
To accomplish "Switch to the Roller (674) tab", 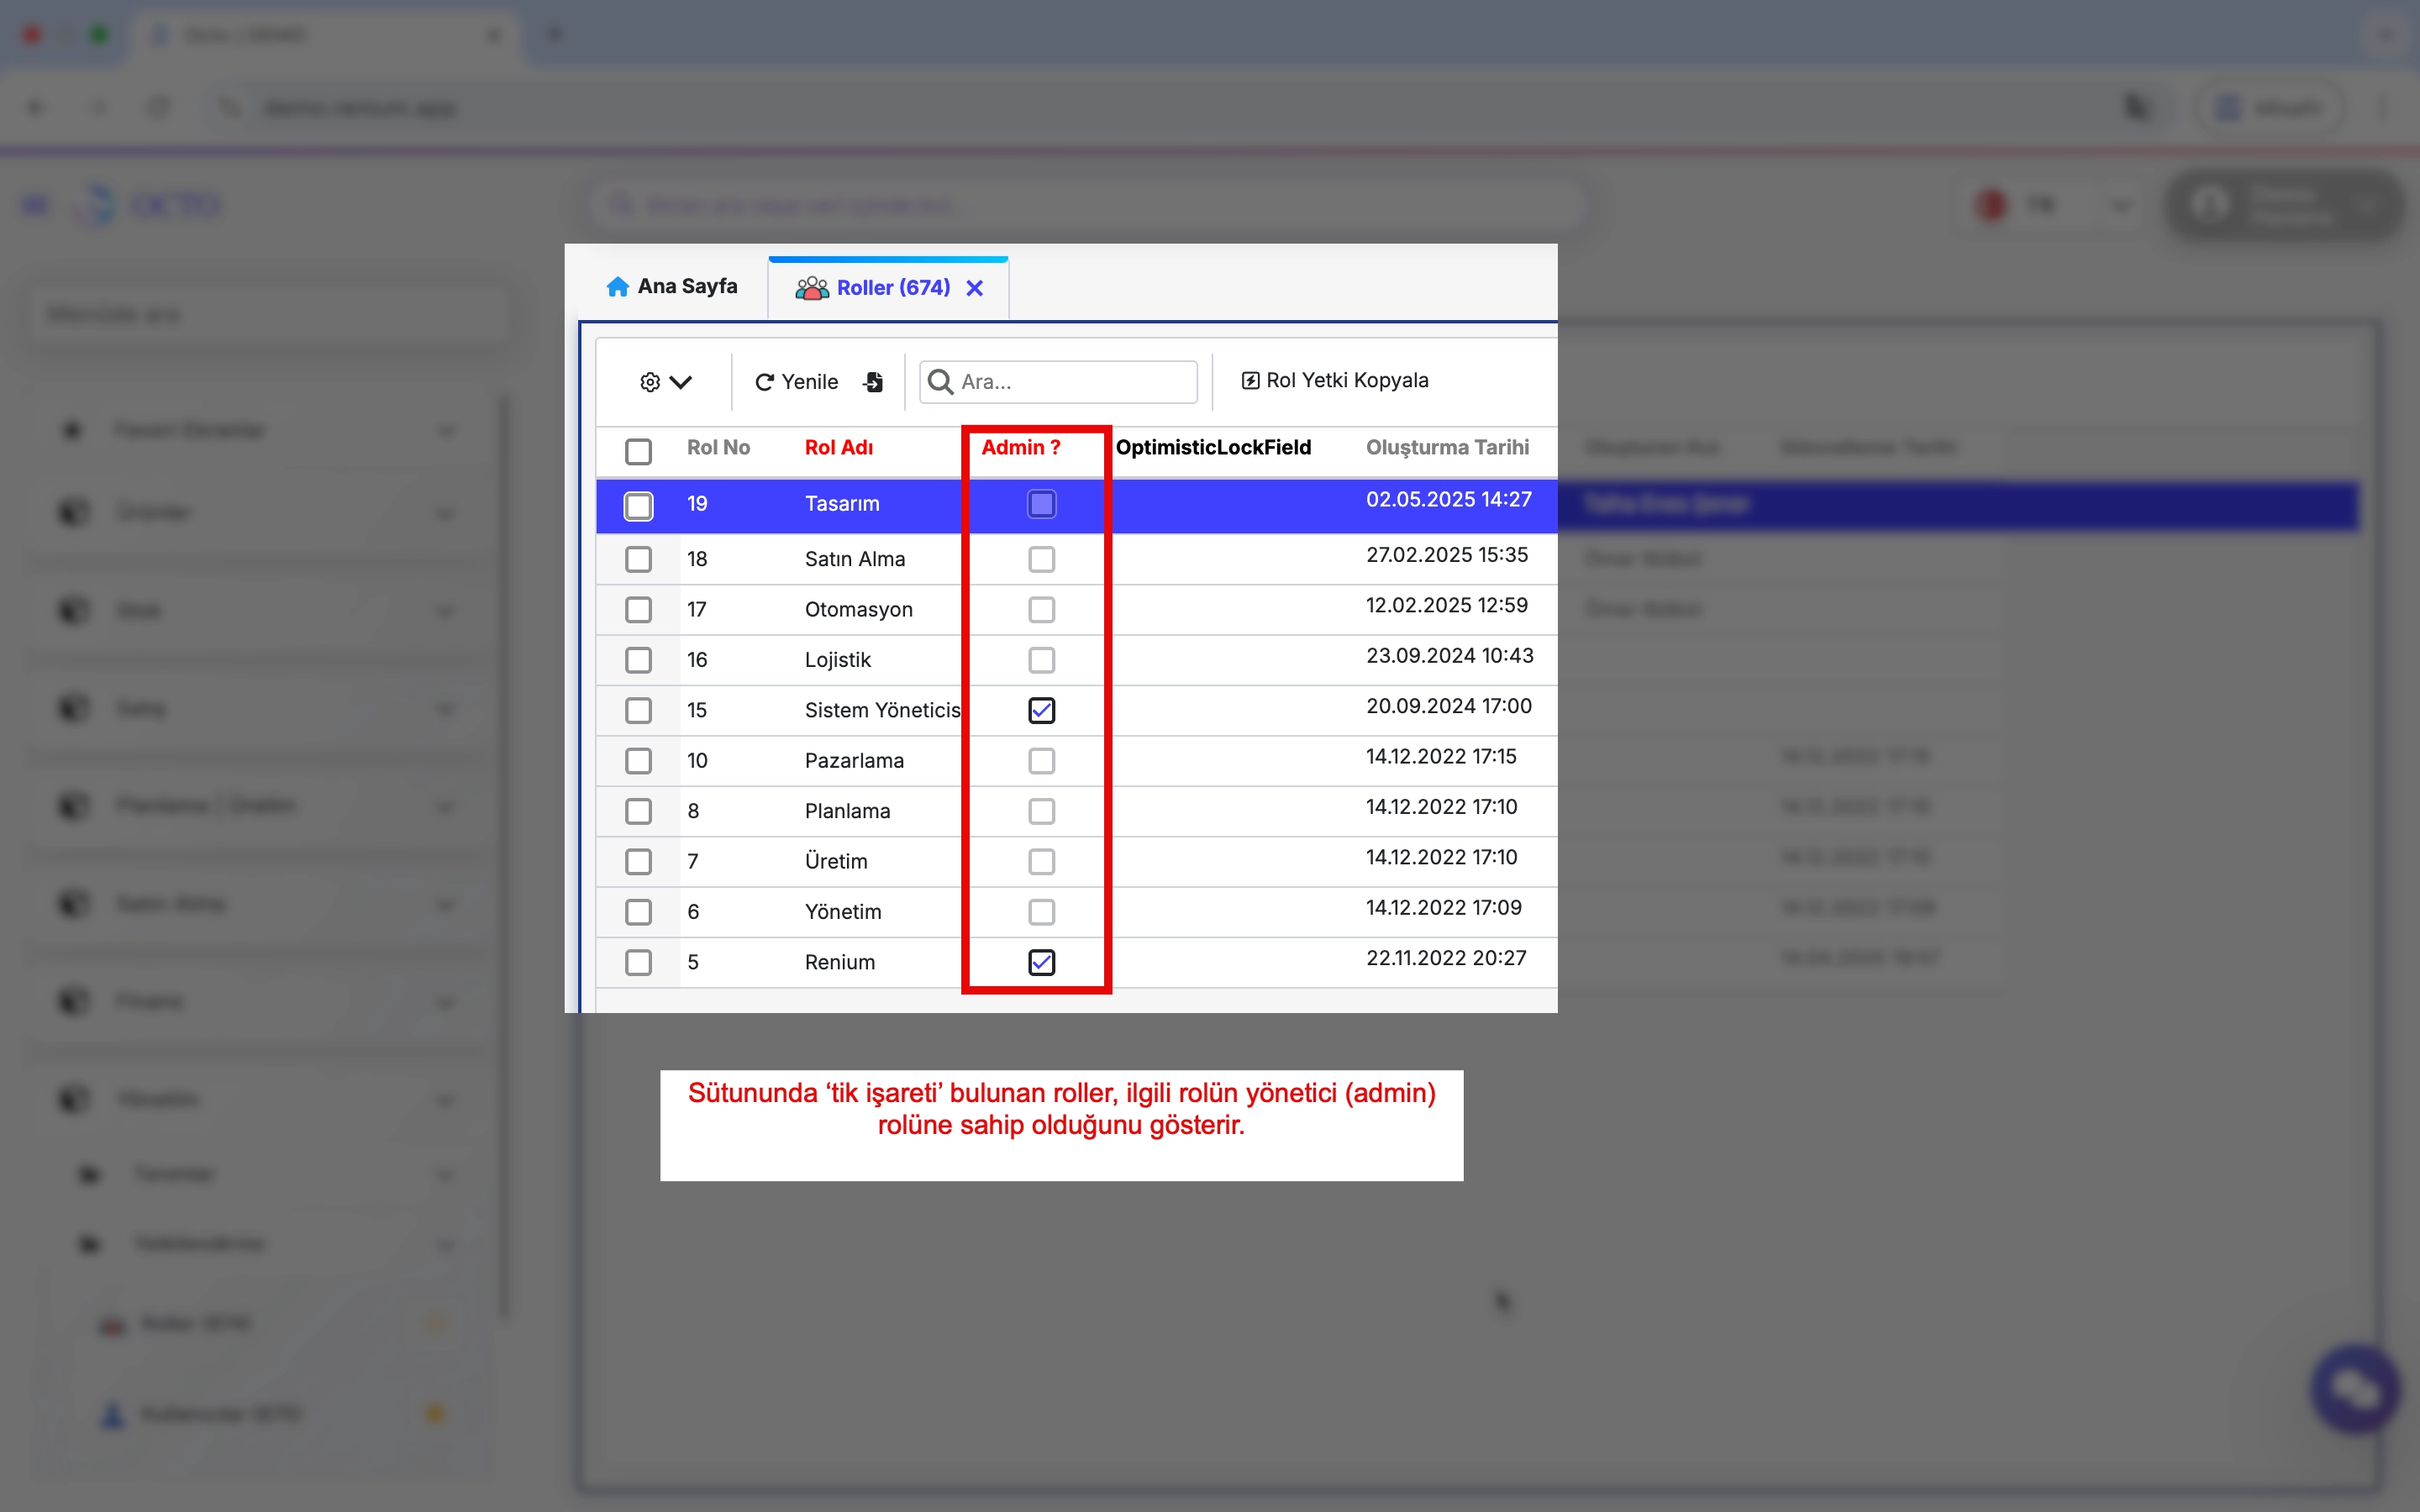I will pyautogui.click(x=892, y=288).
